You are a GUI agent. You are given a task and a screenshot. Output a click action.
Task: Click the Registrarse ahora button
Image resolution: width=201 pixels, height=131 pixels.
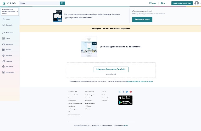point(142,20)
